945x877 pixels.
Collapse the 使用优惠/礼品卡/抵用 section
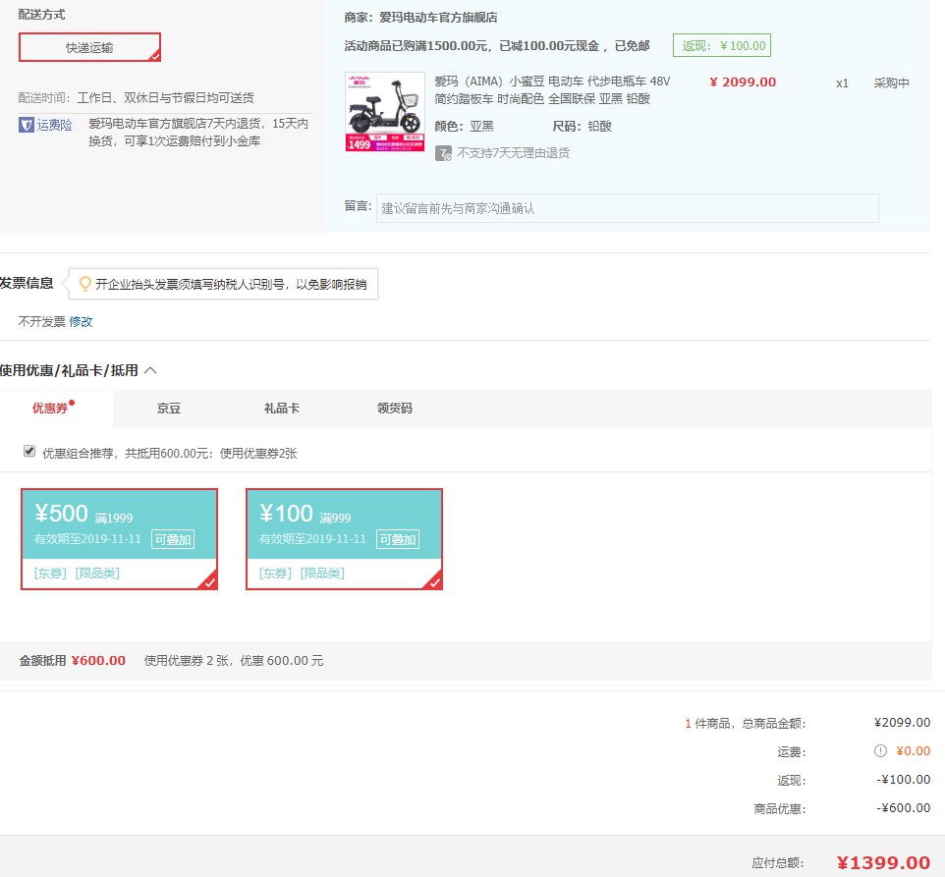150,370
